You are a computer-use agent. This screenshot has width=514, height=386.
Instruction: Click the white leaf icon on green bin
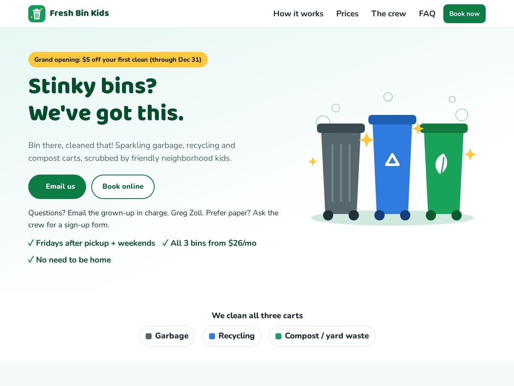(x=441, y=164)
